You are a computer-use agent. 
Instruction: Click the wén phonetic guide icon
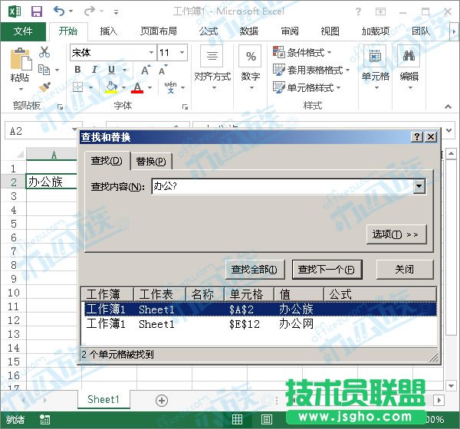point(170,87)
